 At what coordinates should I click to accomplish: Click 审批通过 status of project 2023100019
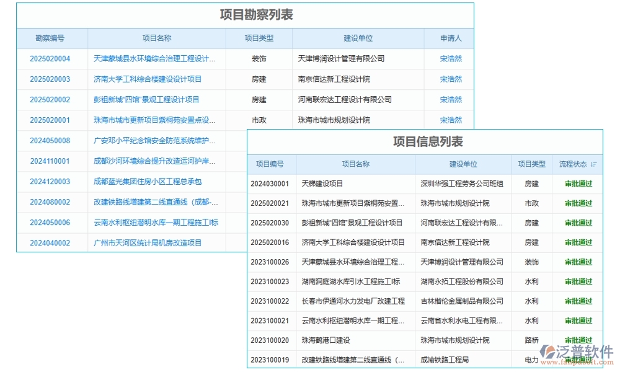click(578, 360)
